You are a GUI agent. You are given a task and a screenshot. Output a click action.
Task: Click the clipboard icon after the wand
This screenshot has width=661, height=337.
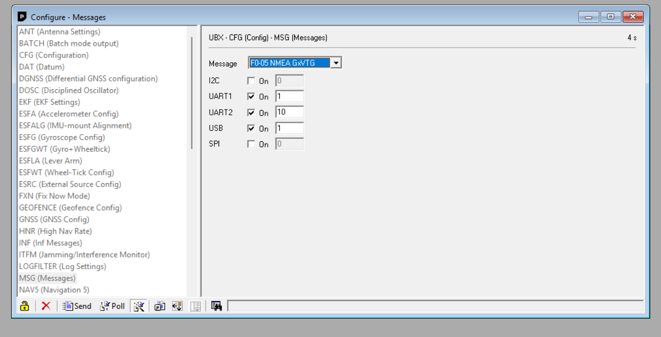[160, 306]
